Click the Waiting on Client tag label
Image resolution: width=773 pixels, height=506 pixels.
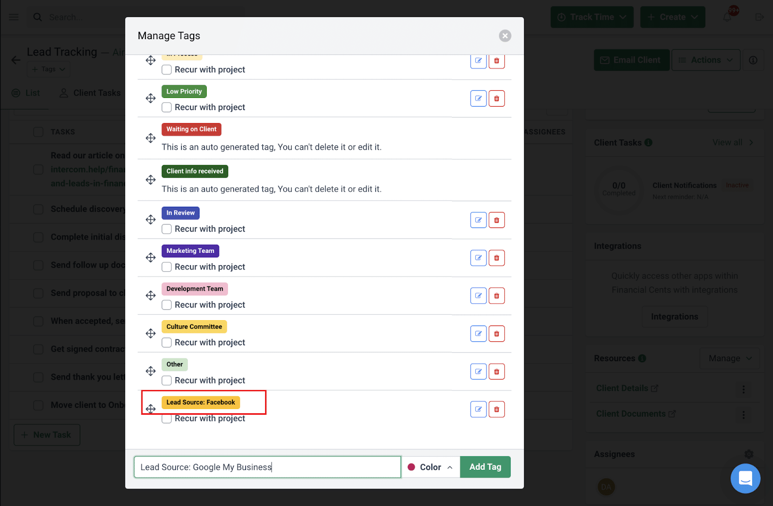tap(191, 129)
